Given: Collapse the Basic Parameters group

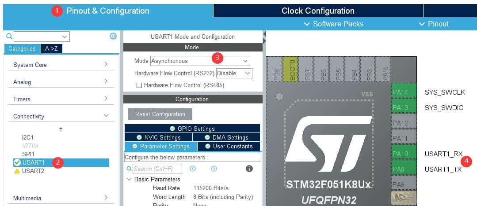Looking at the screenshot, I should 129,179.
